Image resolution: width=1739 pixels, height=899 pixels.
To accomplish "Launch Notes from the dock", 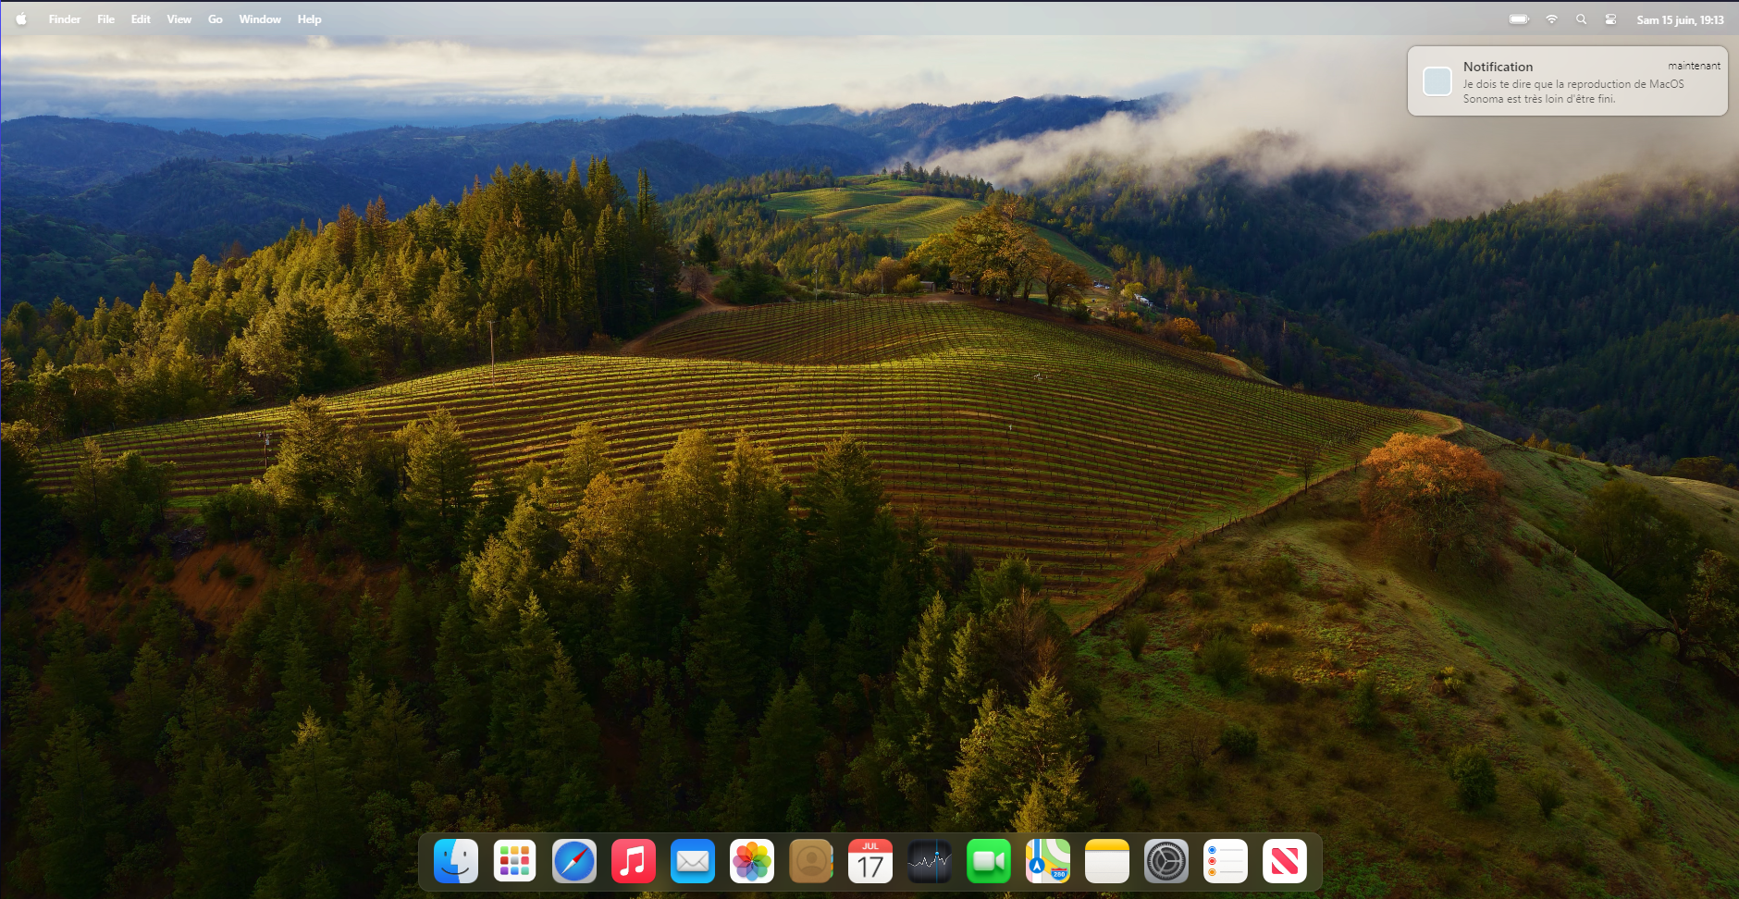I will point(1107,862).
